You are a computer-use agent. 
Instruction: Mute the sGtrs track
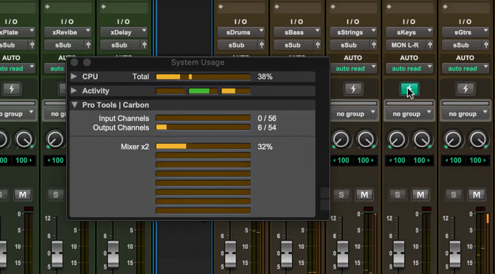pyautogui.click(x=477, y=195)
